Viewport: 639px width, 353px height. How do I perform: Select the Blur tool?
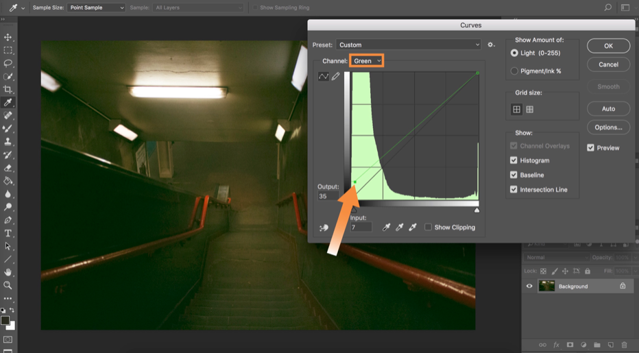(x=8, y=194)
